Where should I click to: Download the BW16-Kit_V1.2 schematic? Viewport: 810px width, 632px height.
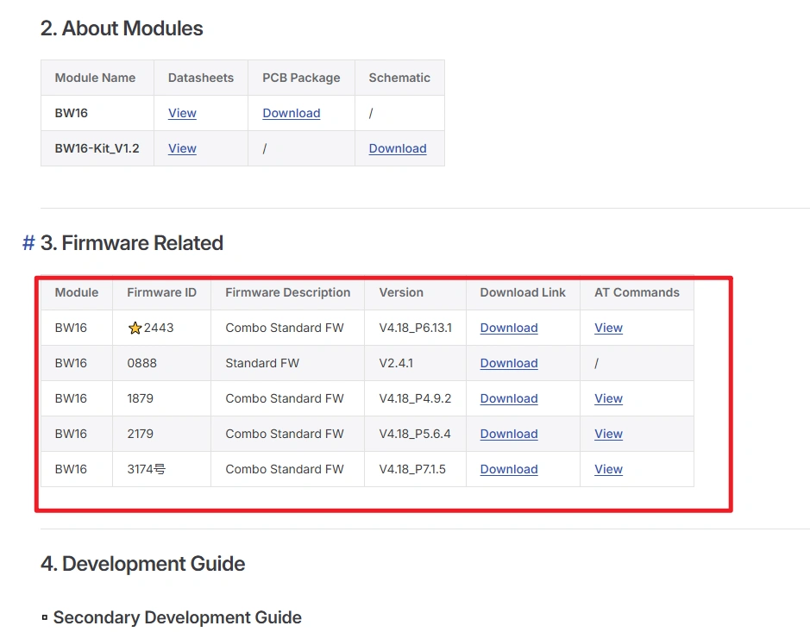coord(397,148)
